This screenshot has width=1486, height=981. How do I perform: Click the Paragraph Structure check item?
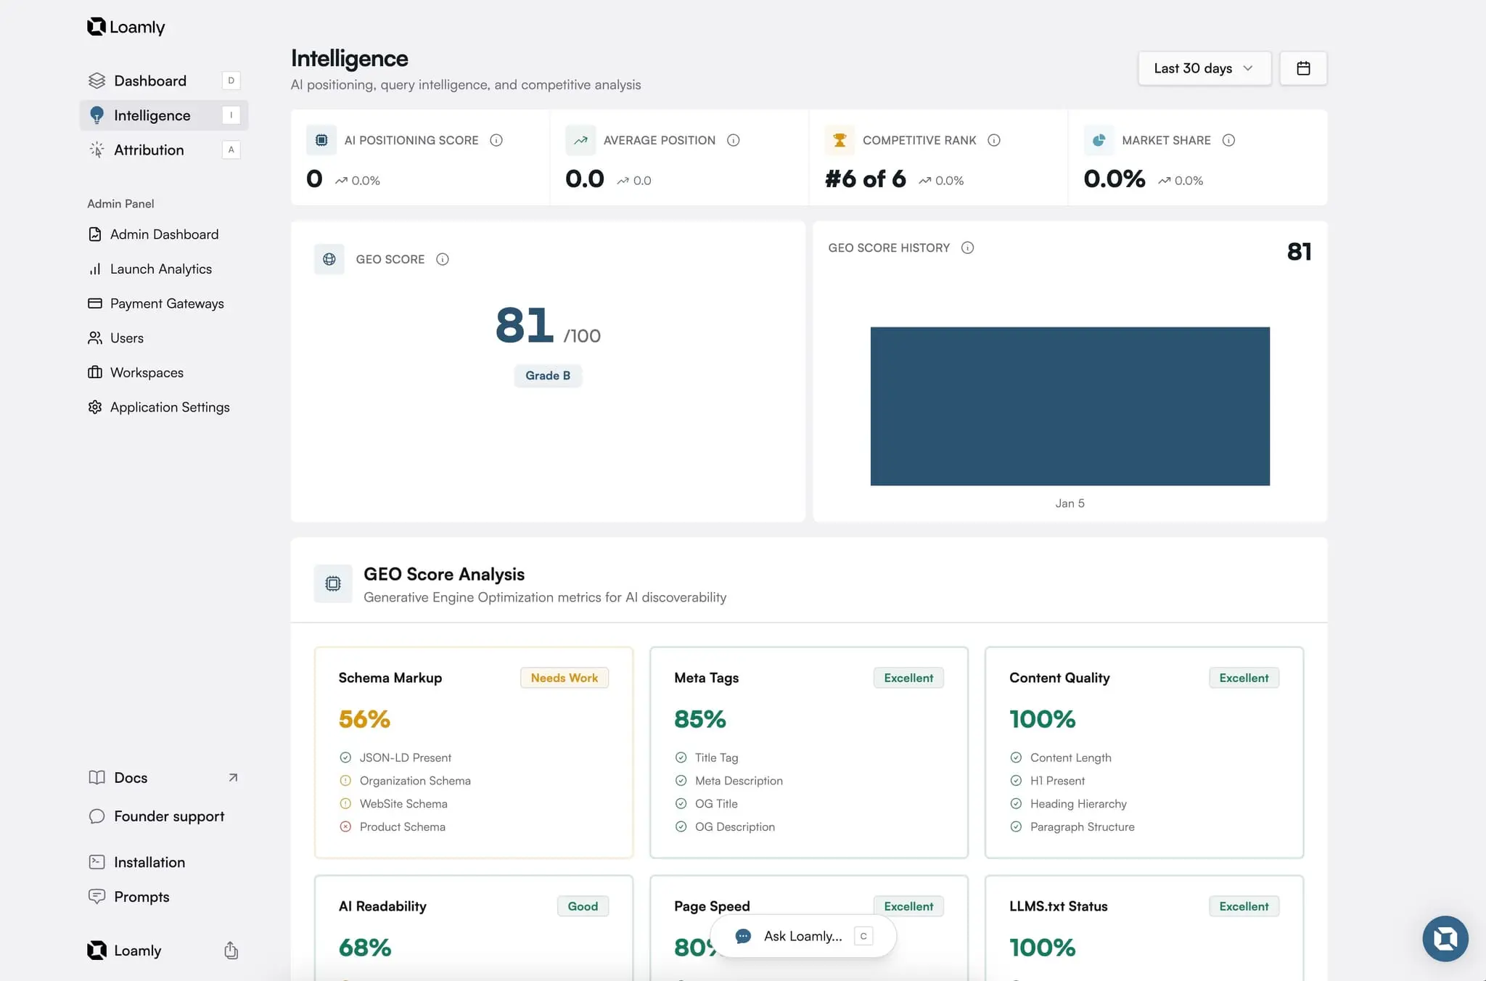tap(1072, 827)
